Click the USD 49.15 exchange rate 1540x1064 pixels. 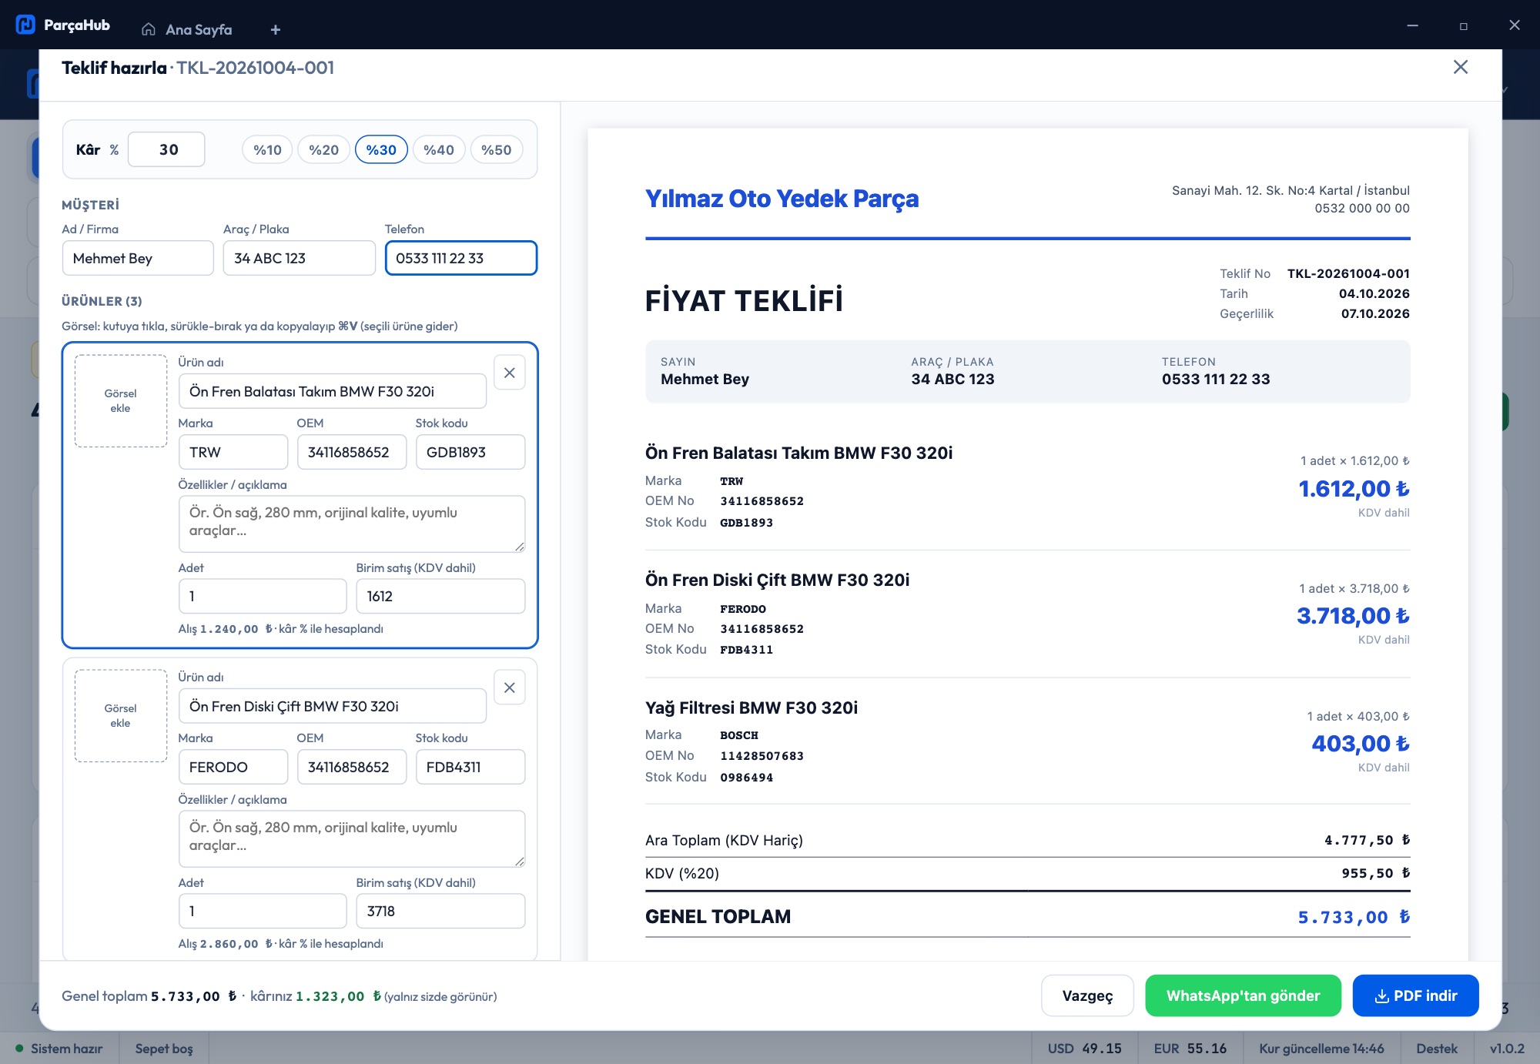1084,1049
